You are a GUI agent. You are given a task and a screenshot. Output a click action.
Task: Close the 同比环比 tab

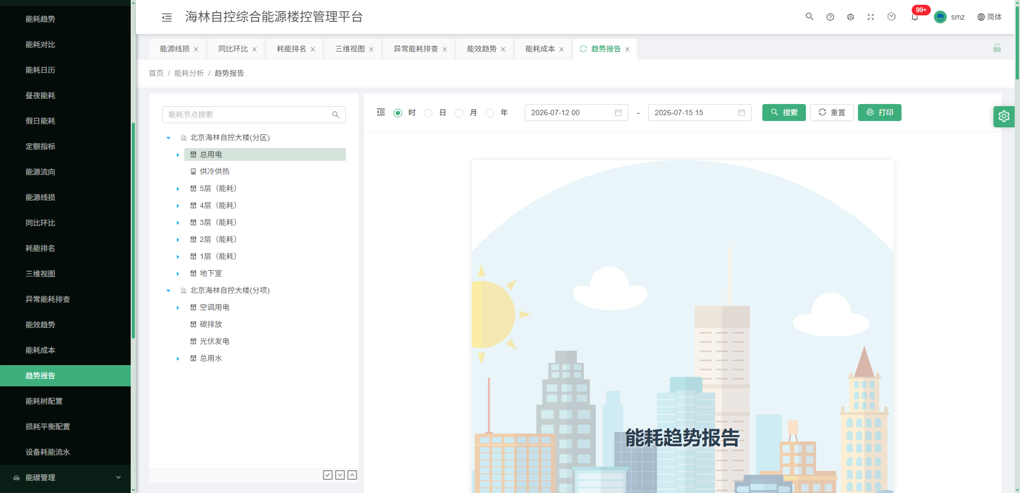point(254,49)
